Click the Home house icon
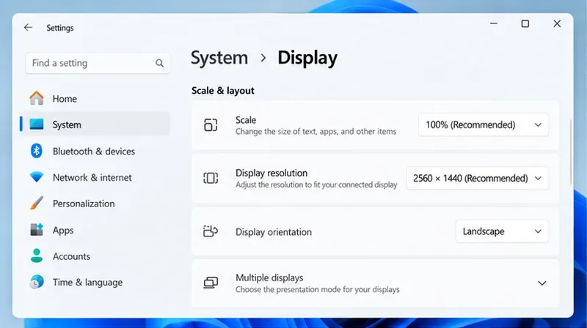 (37, 98)
